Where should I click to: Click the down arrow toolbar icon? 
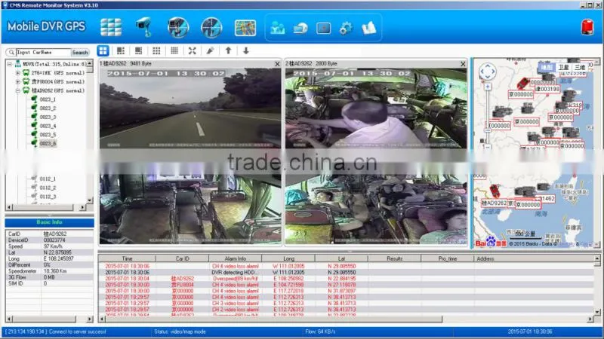click(246, 50)
